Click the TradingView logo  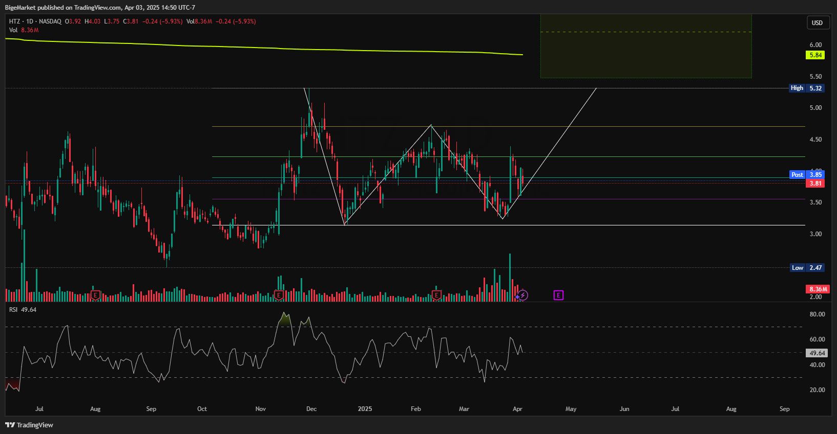[29, 425]
